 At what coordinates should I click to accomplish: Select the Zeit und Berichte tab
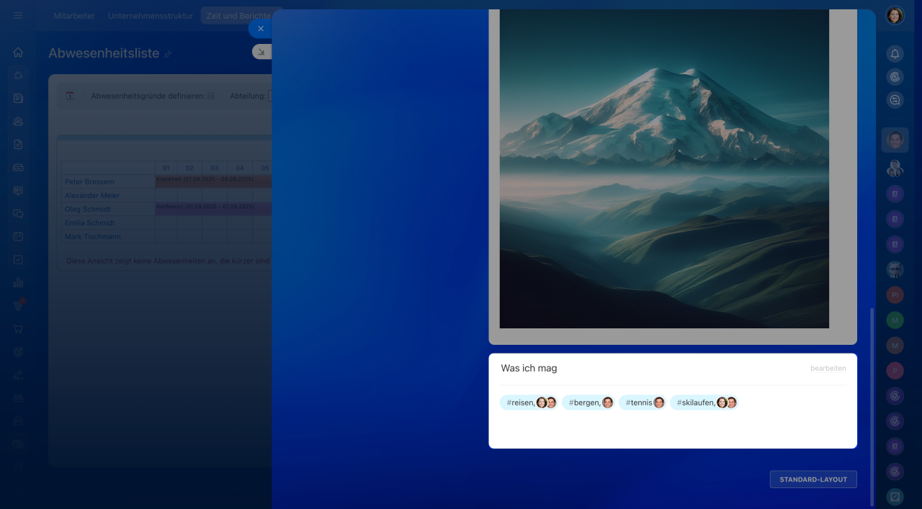tap(238, 15)
